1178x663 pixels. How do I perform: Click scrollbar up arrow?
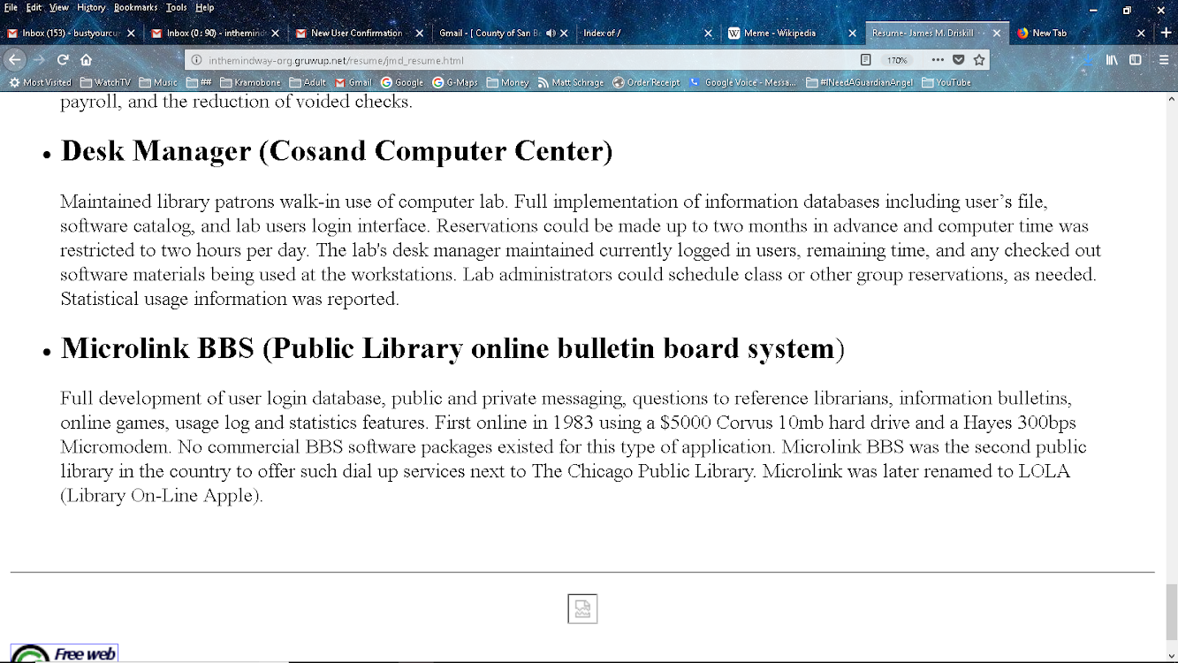[1171, 99]
